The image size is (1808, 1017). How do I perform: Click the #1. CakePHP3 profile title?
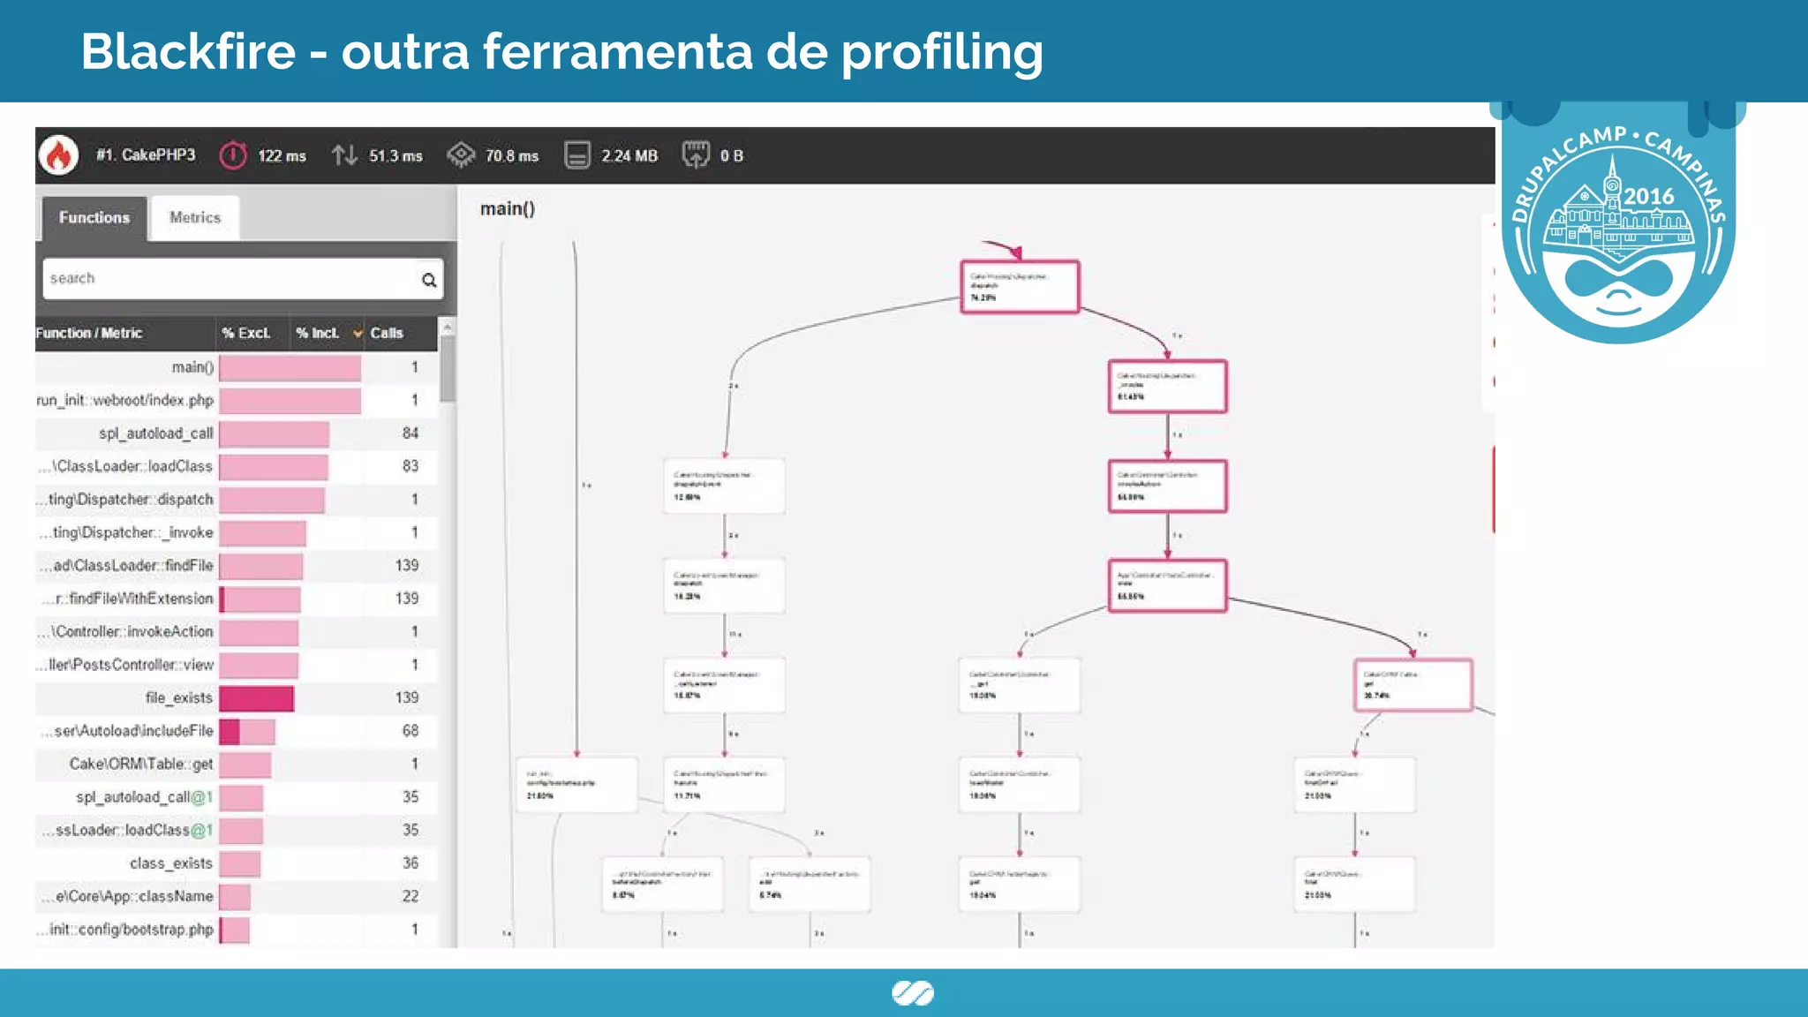[x=146, y=155]
